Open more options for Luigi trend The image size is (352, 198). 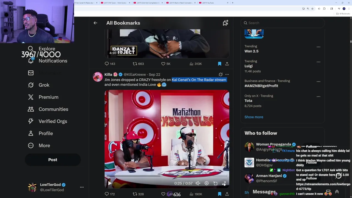[x=318, y=62]
